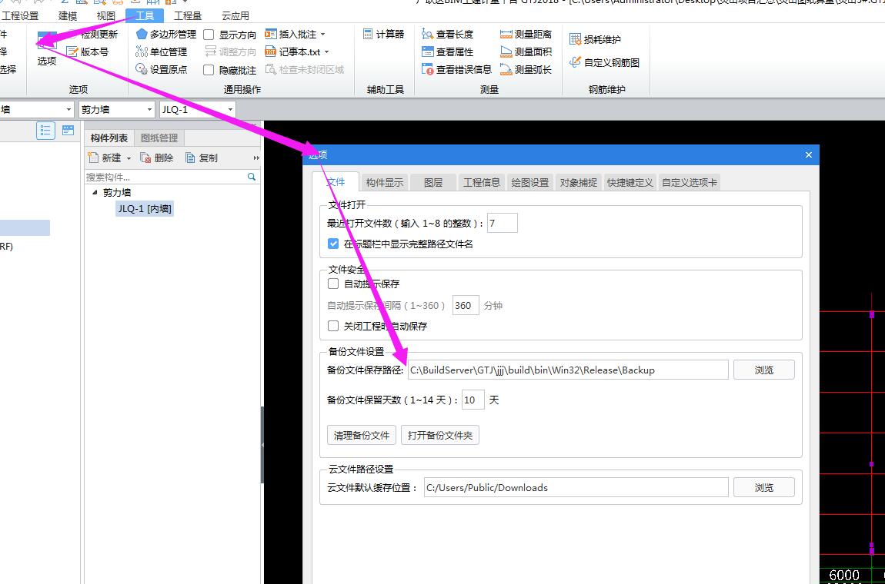Click 备份文件保留天数 input field
The image size is (885, 584).
pyautogui.click(x=473, y=400)
